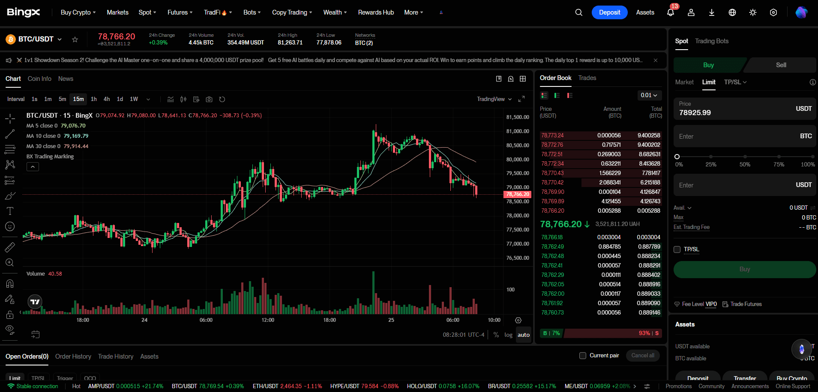Take a chart snapshot camera icon

click(x=209, y=99)
